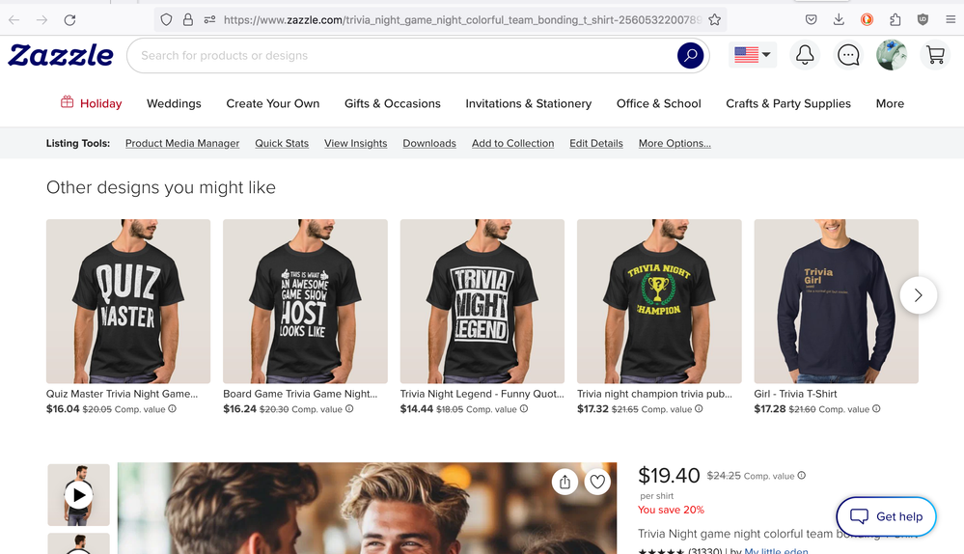964x554 pixels.
Task: Expand the More navigation menu
Action: point(890,103)
